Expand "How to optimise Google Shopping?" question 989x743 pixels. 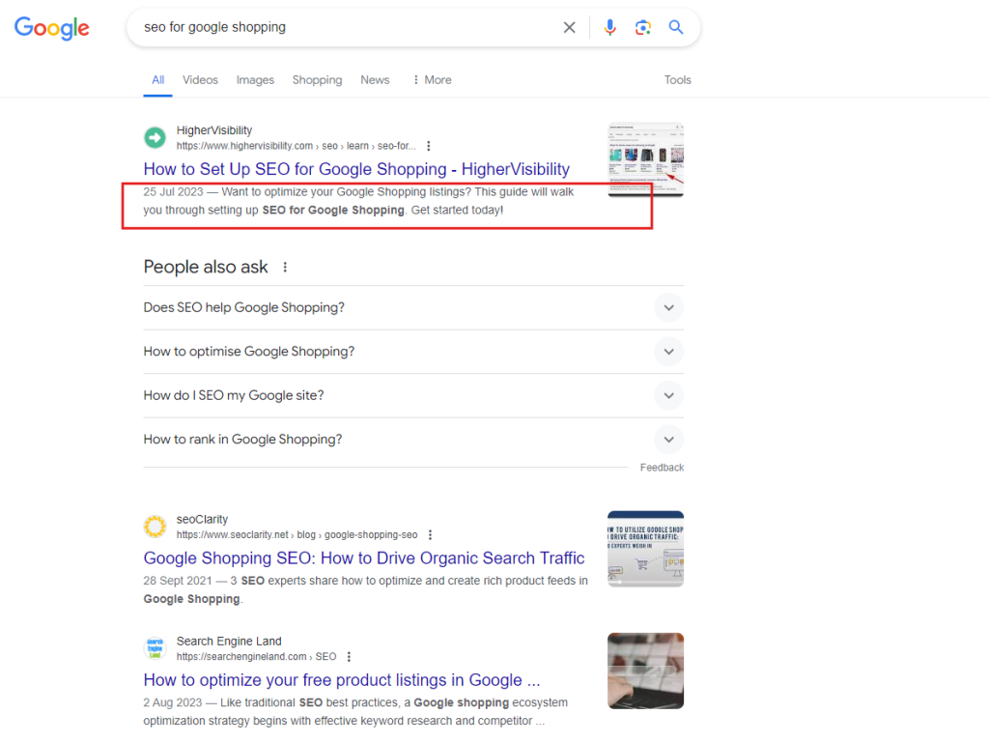click(668, 352)
